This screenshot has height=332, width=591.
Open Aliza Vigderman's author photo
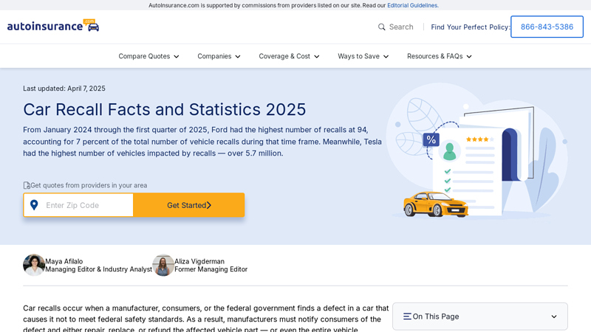pos(163,265)
